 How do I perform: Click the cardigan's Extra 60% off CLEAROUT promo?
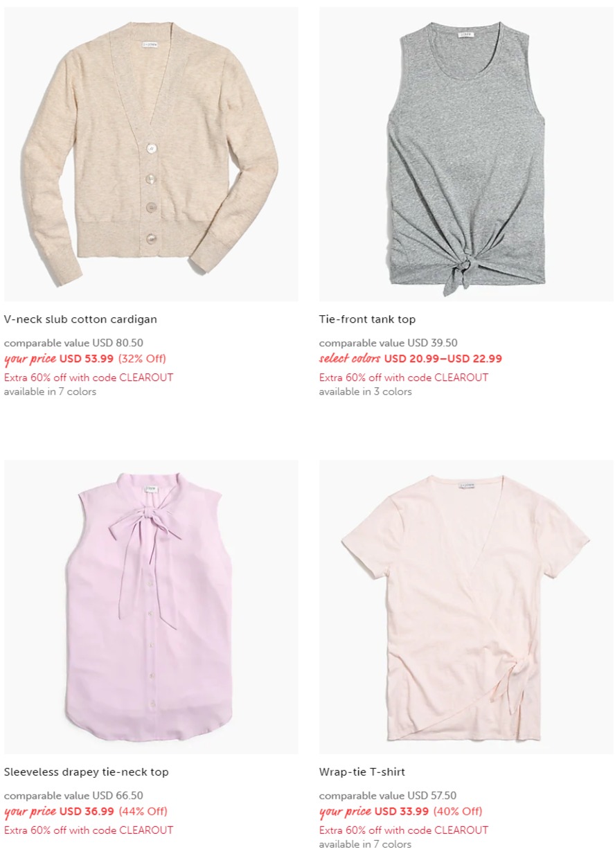(x=89, y=377)
